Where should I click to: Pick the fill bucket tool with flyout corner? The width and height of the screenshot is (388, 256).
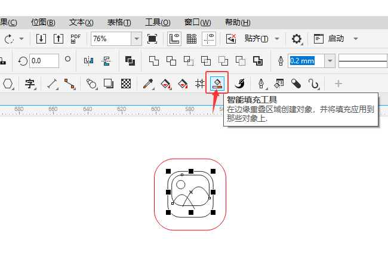point(166,84)
